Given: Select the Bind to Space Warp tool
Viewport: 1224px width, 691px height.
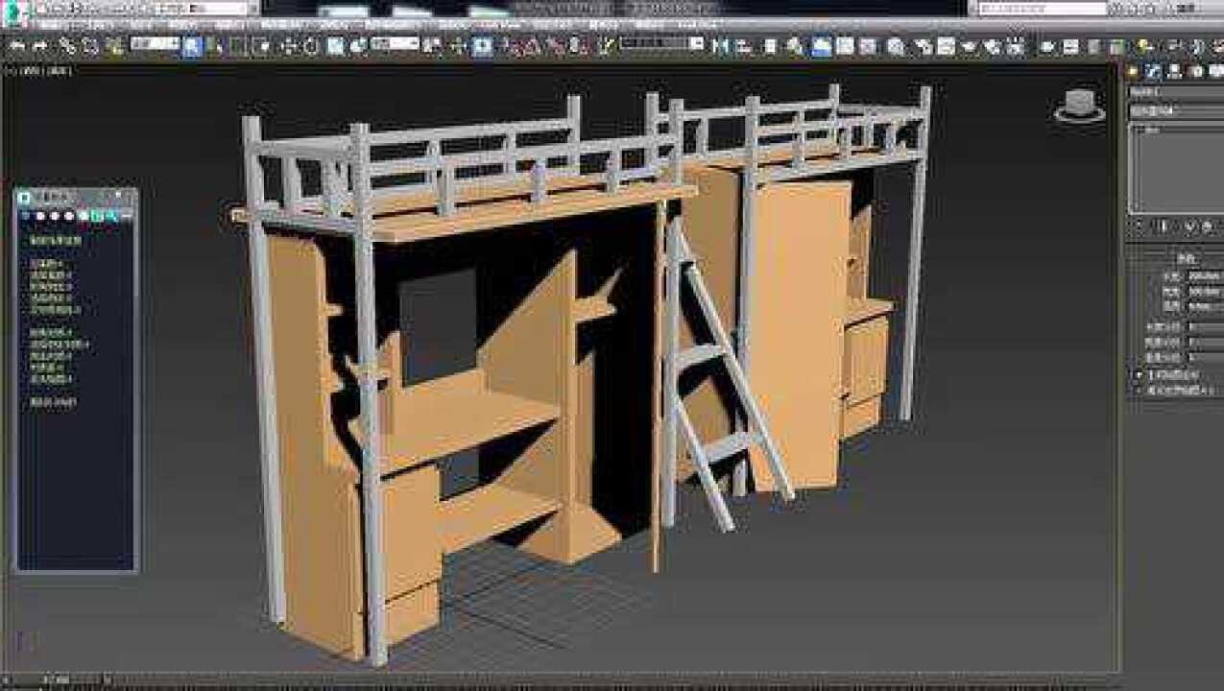Looking at the screenshot, I should tap(114, 45).
